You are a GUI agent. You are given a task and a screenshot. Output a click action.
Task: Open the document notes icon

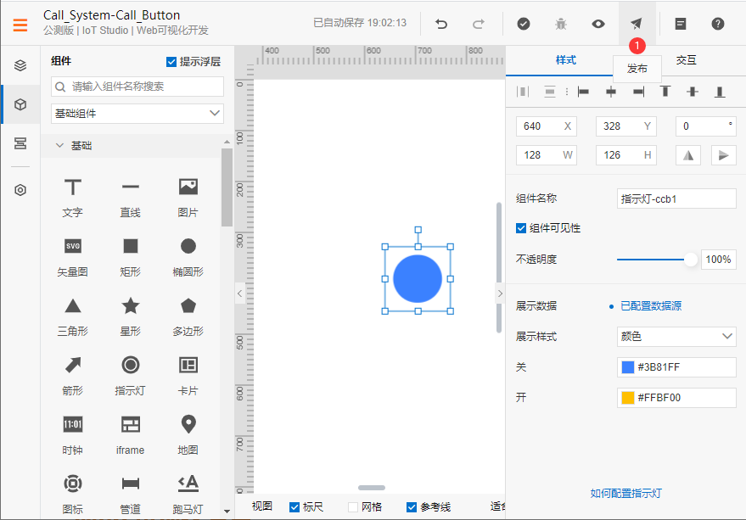click(681, 24)
